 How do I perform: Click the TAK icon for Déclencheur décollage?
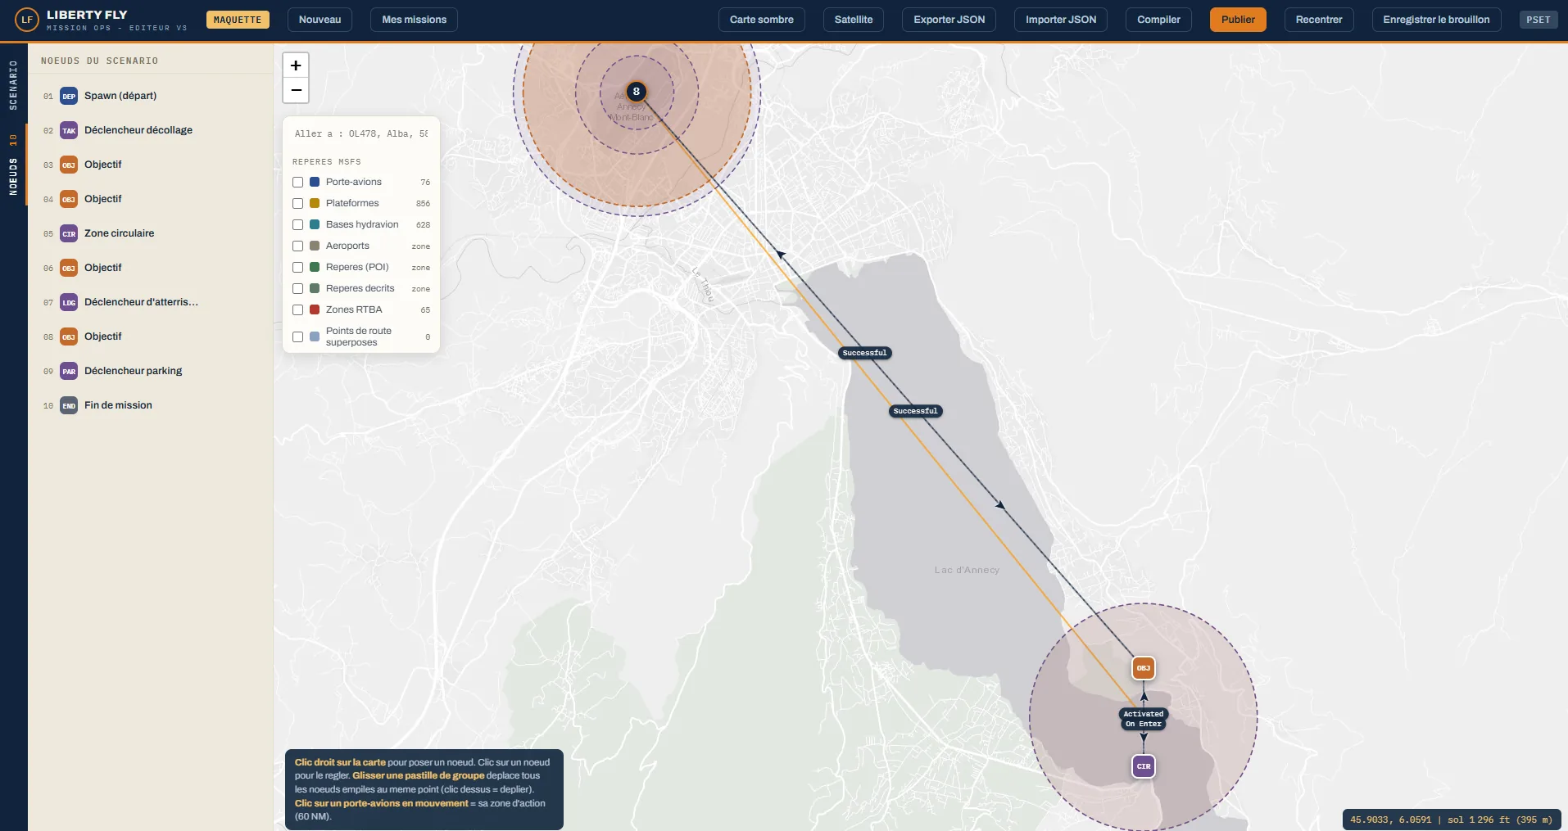(x=69, y=130)
